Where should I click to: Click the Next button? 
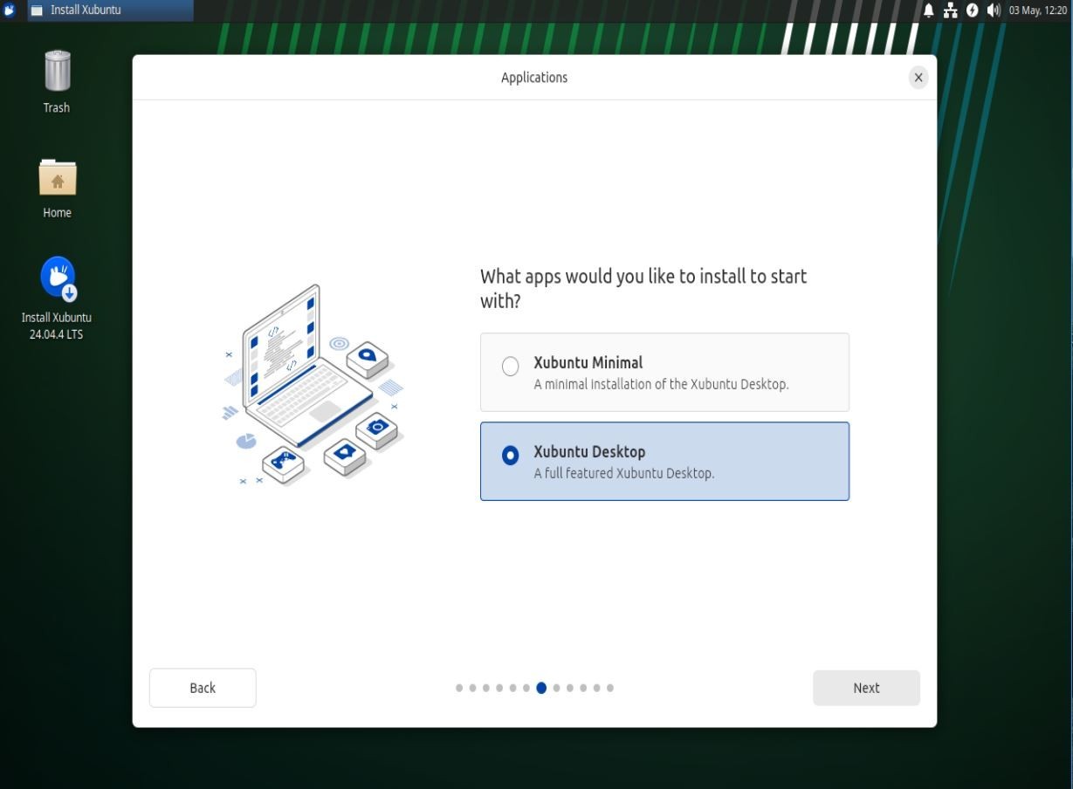(866, 688)
